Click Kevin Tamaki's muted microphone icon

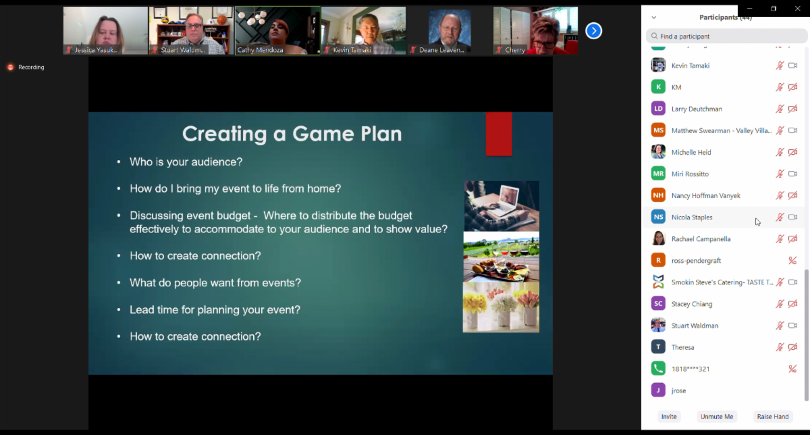click(780, 66)
